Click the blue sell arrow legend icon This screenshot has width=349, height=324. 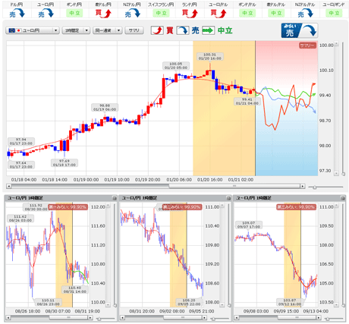click(183, 30)
